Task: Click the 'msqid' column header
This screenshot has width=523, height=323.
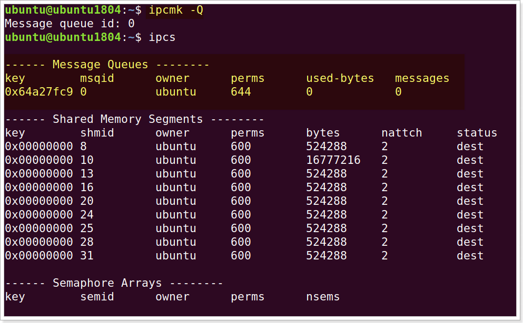Action: tap(97, 78)
